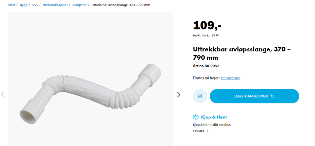Go to previous product image with left arrow
Image resolution: width=315 pixels, height=146 pixels.
coord(3,95)
